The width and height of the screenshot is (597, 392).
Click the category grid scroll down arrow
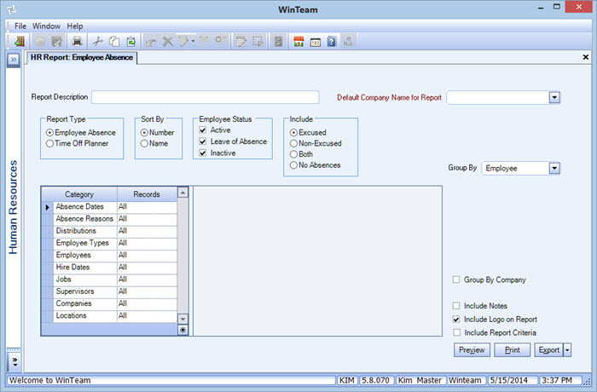pyautogui.click(x=183, y=319)
